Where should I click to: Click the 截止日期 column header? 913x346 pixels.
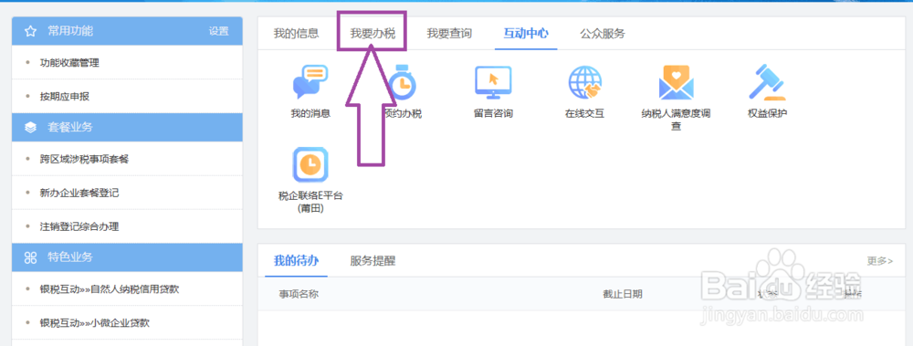click(623, 294)
